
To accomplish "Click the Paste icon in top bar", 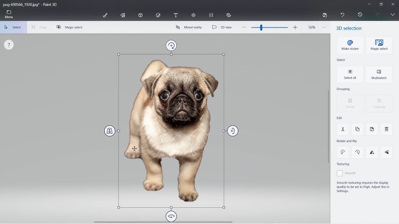I will [x=325, y=15].
